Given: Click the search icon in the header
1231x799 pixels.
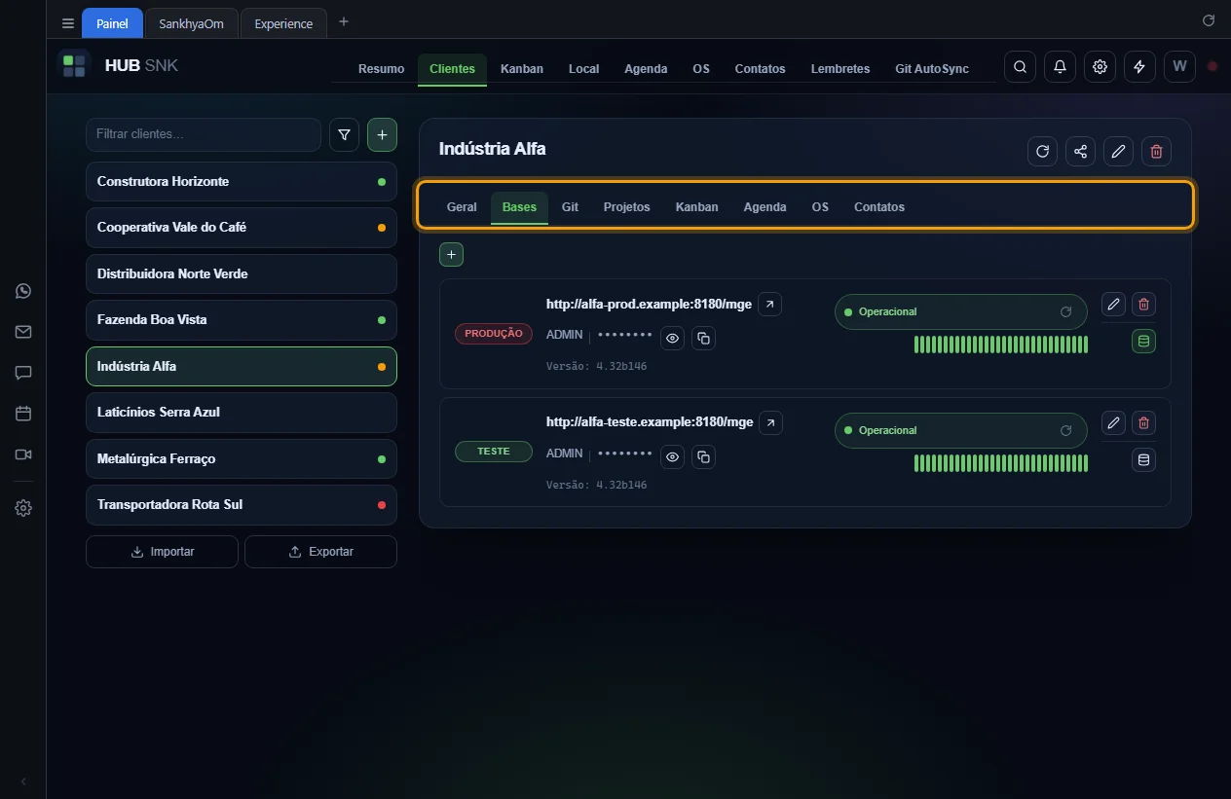Looking at the screenshot, I should (x=1020, y=67).
